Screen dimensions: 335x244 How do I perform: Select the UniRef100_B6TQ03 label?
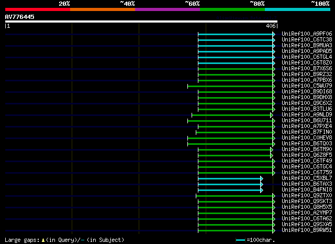(307, 144)
